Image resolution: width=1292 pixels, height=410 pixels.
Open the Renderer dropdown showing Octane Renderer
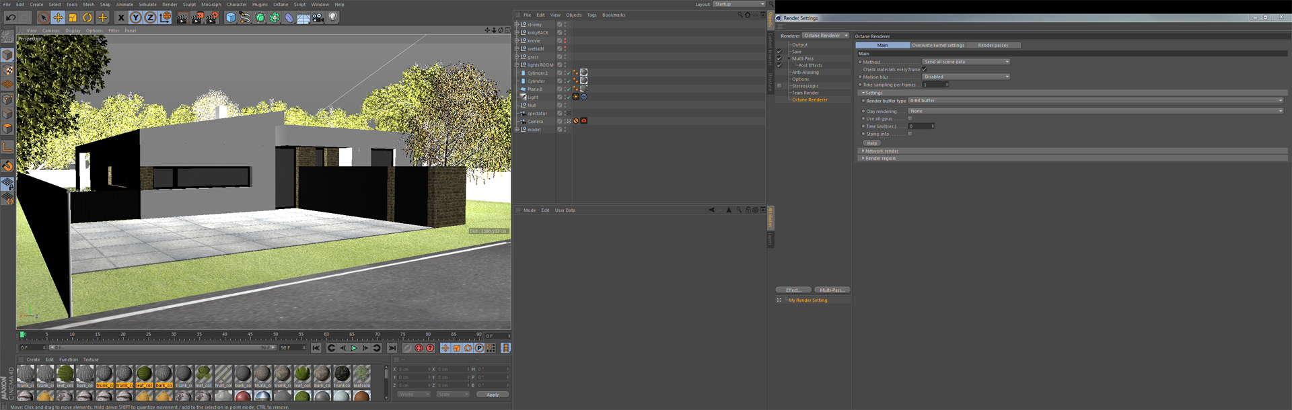click(x=826, y=36)
